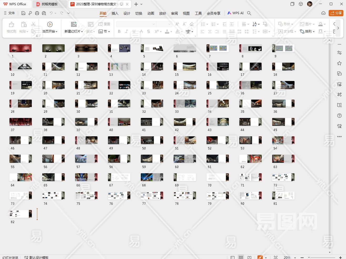Click the zoom slider handle
The width and height of the screenshot is (346, 259).
(309, 257)
